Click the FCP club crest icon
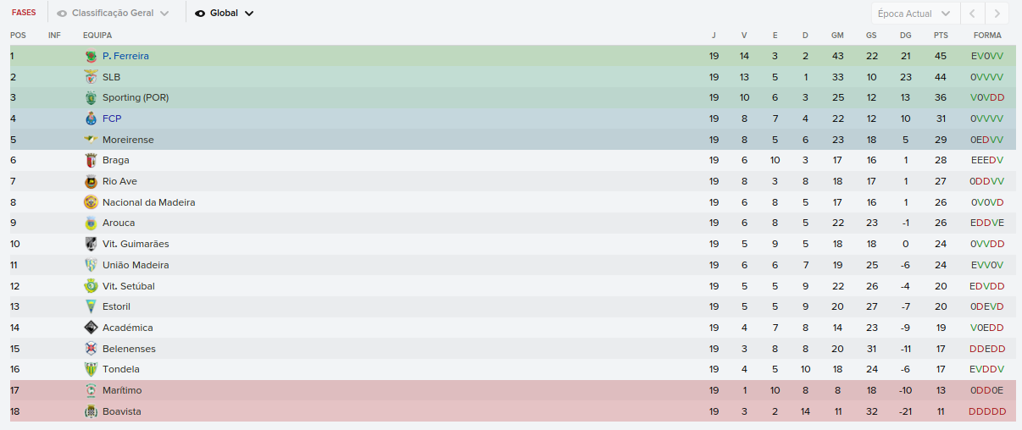Viewport: 1022px width, 430px height. (x=92, y=119)
